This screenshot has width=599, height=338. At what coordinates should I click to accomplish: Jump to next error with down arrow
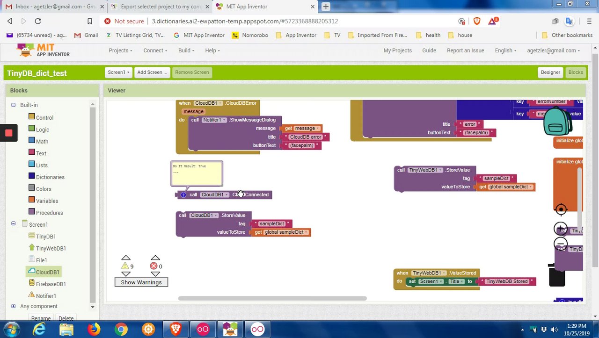pos(155,274)
